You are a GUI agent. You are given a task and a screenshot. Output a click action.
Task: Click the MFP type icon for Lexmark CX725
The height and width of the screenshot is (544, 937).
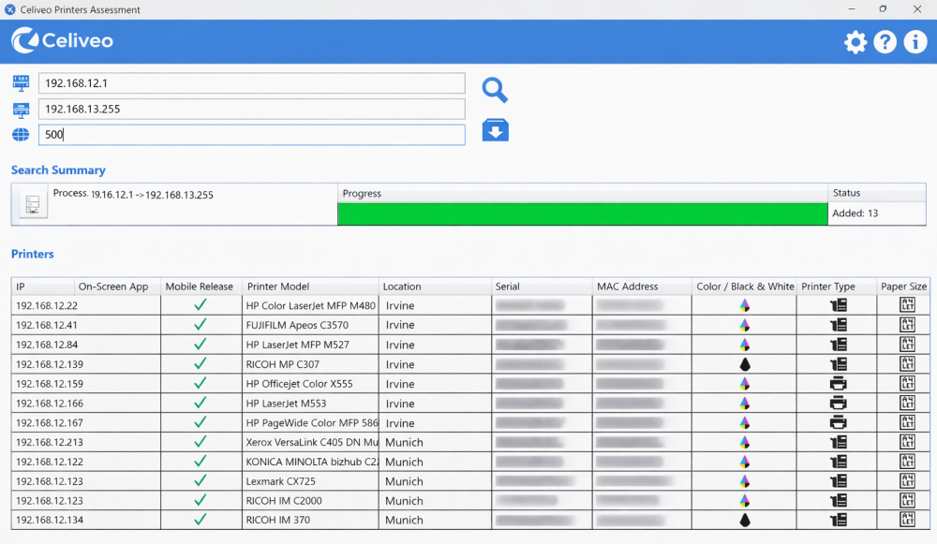point(838,481)
